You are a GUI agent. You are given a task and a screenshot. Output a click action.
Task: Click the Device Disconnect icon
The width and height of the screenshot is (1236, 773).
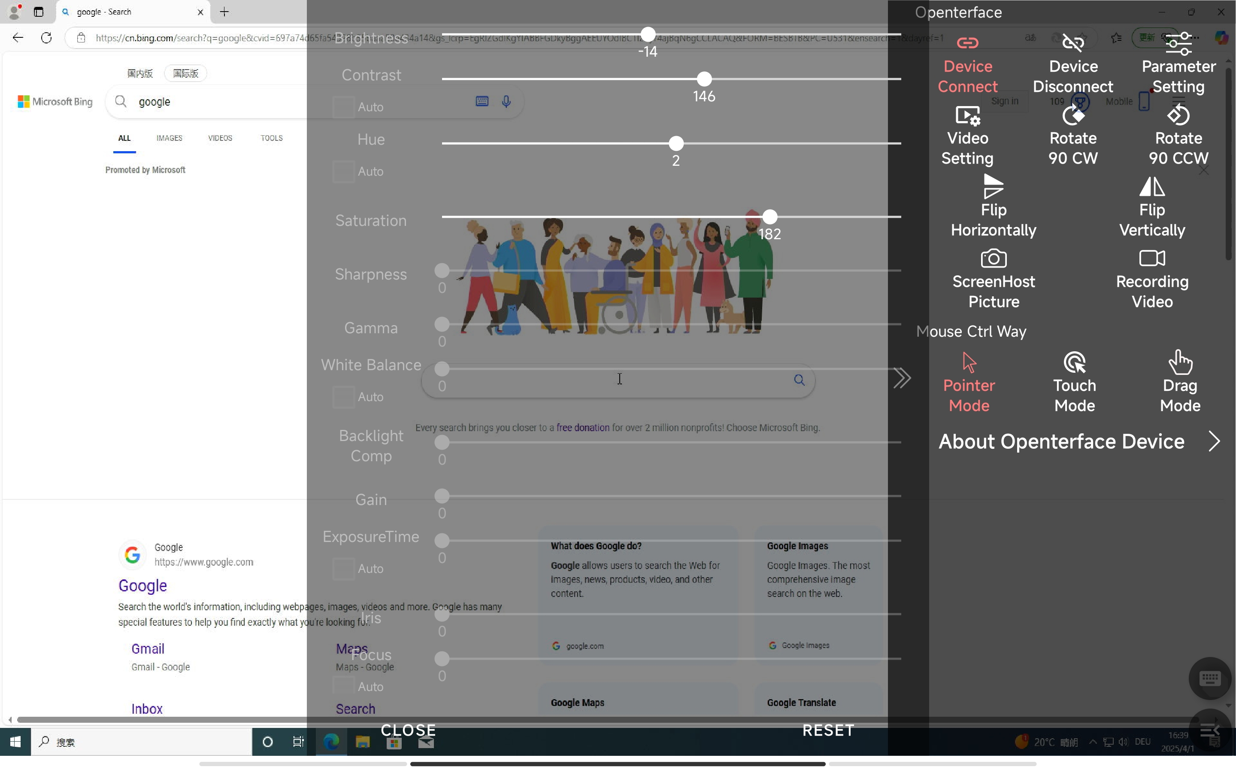1073,43
